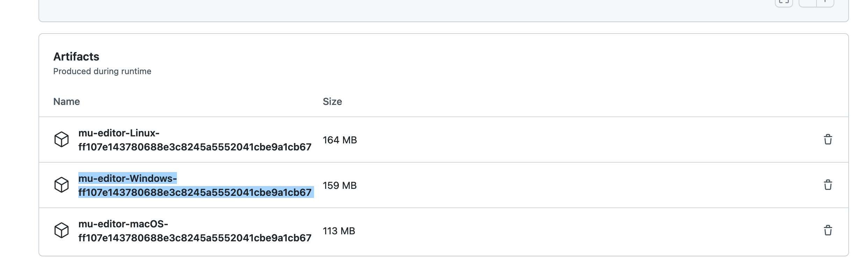Download the mu-editor-Linux artifact

click(x=194, y=140)
